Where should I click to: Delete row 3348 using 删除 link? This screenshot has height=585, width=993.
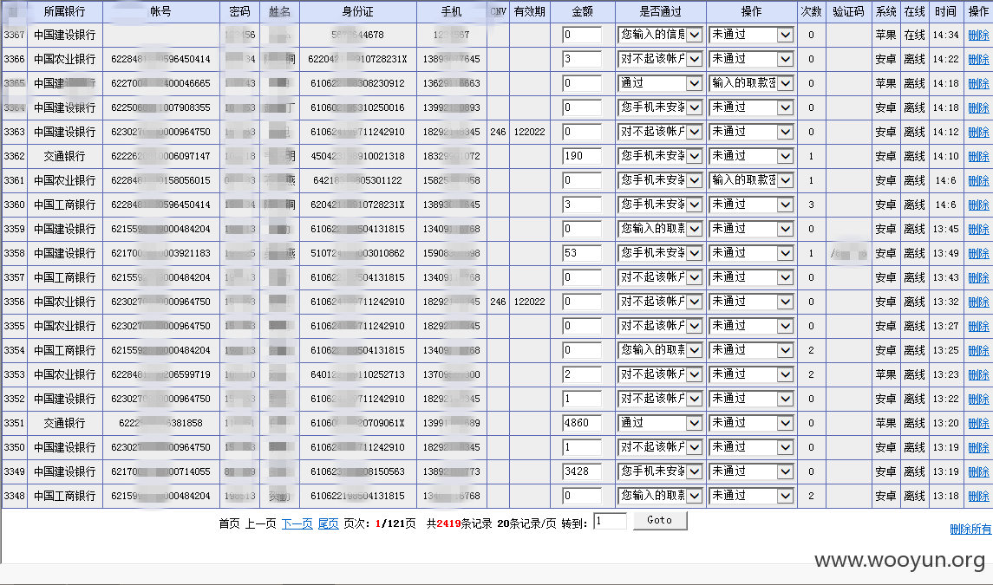tap(978, 497)
